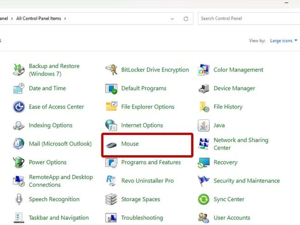
Task: Open Security and Maintenance text link
Action: pyautogui.click(x=246, y=181)
